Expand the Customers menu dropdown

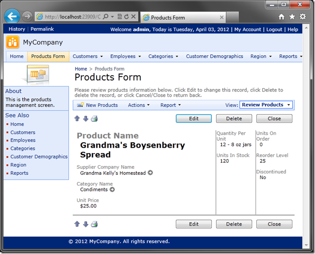pos(101,57)
